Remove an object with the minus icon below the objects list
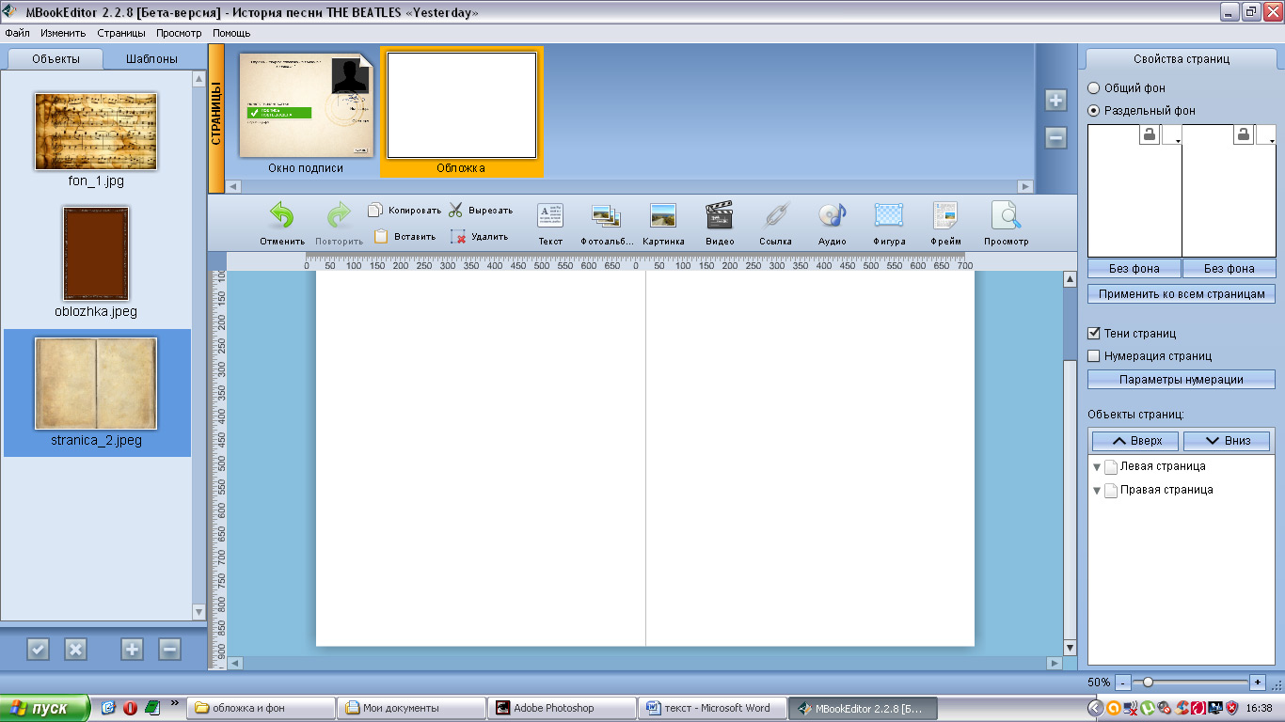Image resolution: width=1285 pixels, height=722 pixels. coord(169,649)
